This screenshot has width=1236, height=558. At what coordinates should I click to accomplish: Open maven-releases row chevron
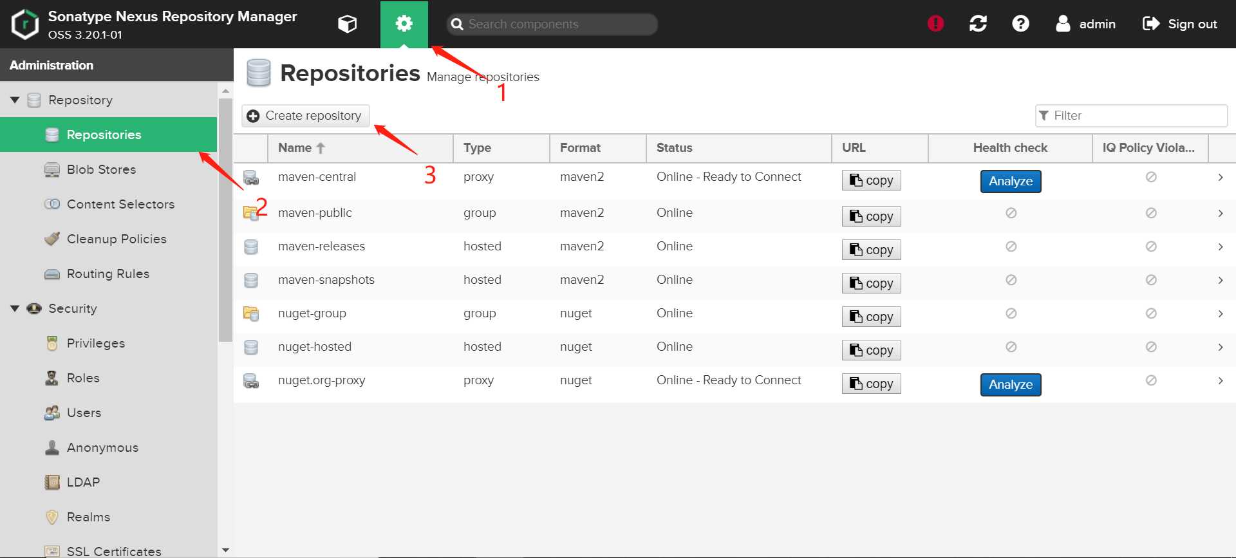tap(1221, 246)
